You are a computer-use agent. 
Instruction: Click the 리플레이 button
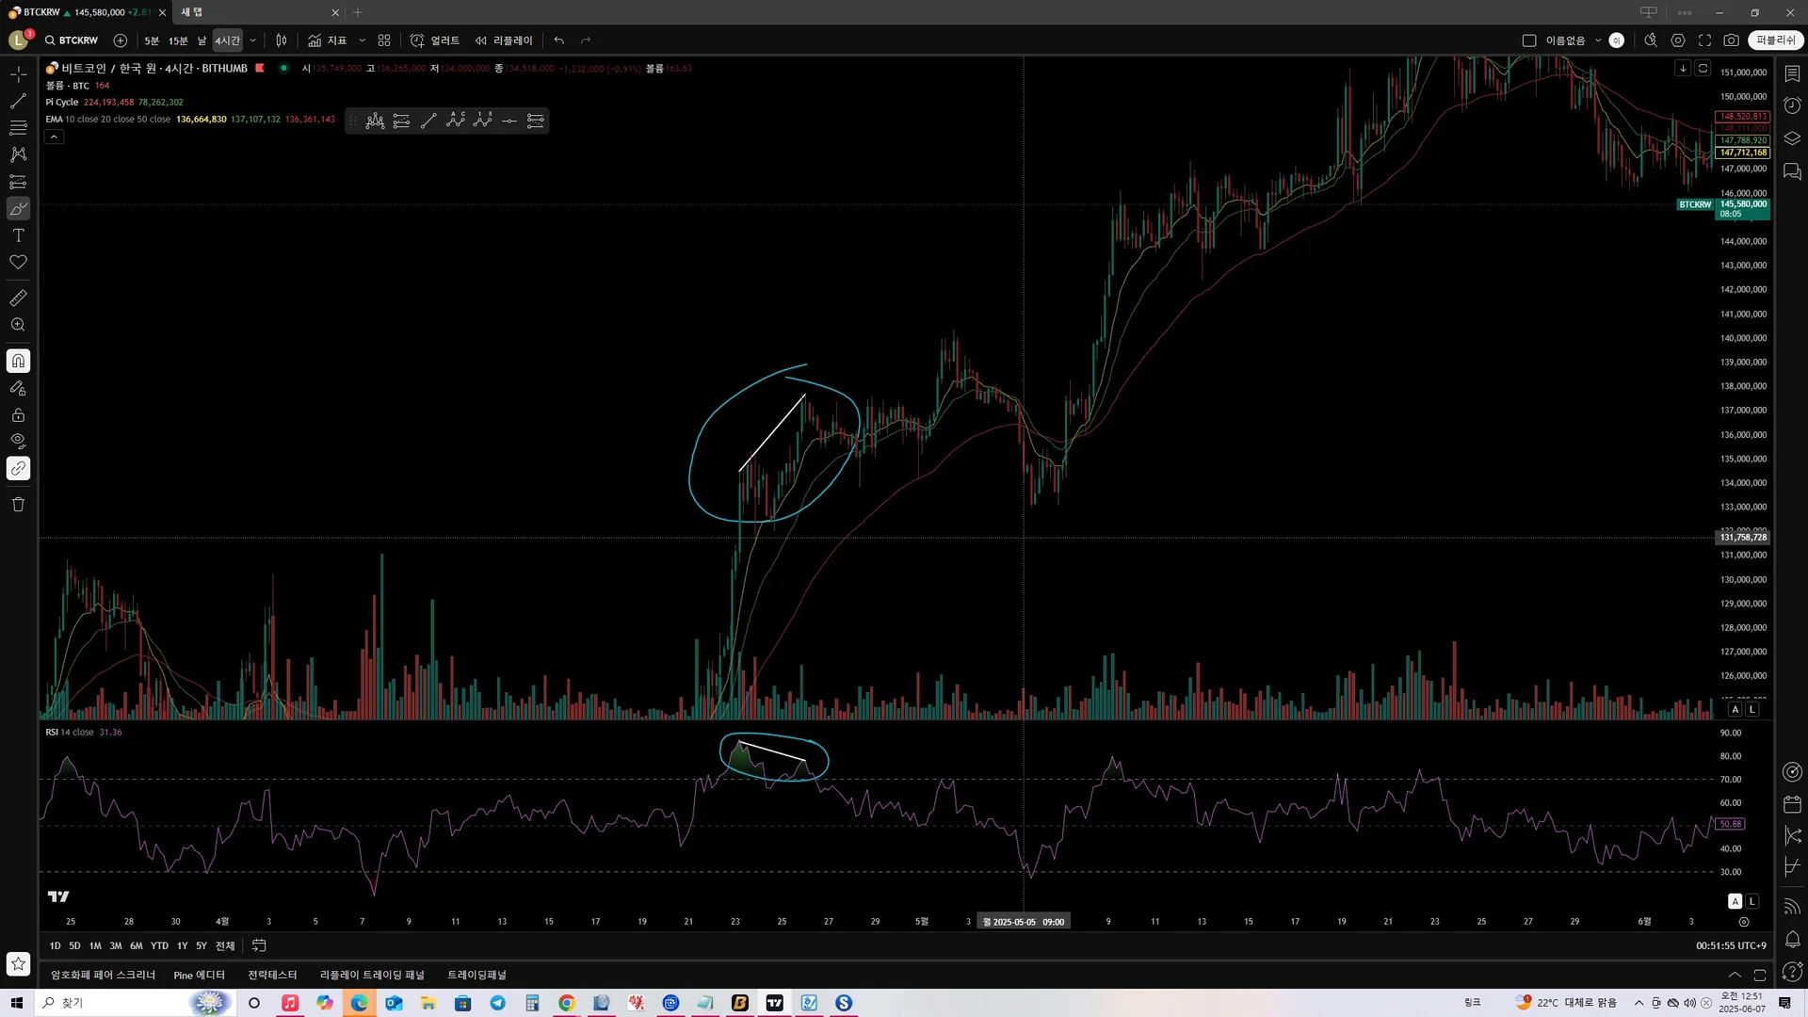point(505,40)
